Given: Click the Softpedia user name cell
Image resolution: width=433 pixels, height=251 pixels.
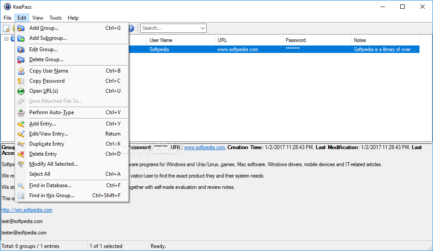Looking at the screenshot, I should (x=159, y=49).
